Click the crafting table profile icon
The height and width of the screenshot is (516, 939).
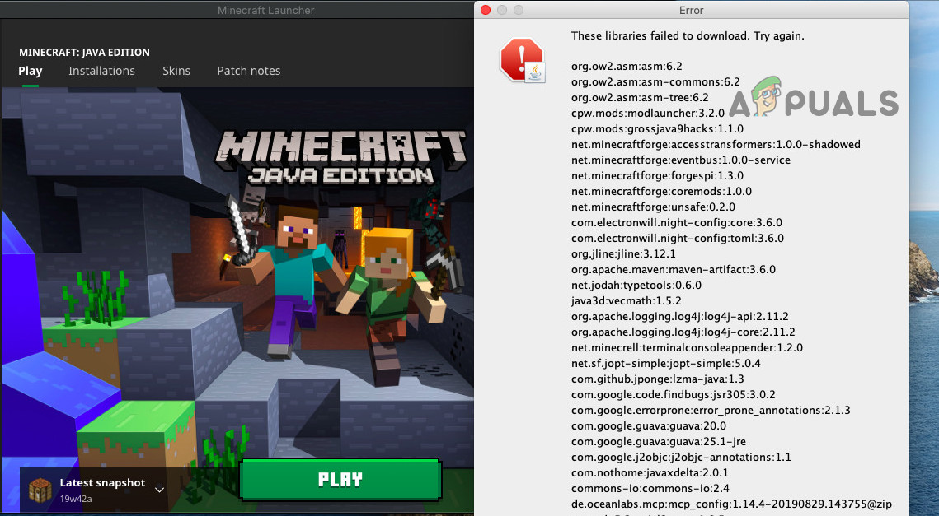tap(40, 490)
